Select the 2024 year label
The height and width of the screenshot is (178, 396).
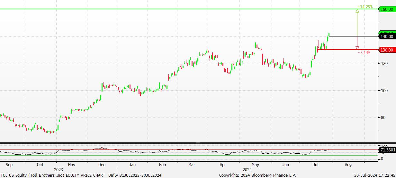pyautogui.click(x=247, y=170)
